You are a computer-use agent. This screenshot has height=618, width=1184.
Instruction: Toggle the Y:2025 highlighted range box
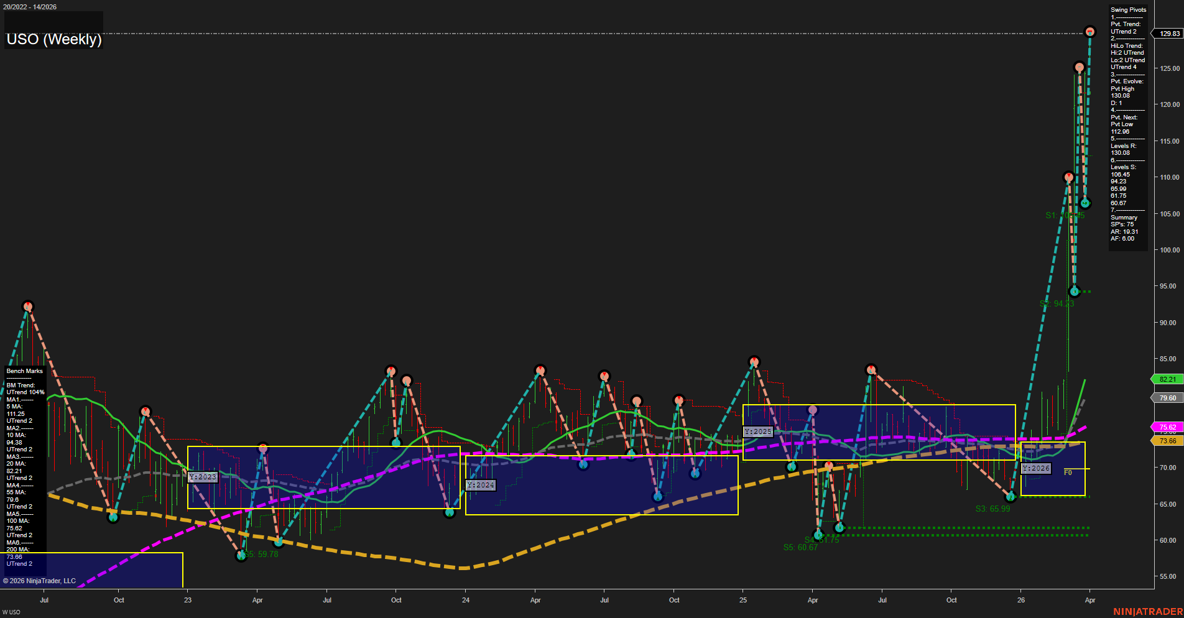coord(757,430)
